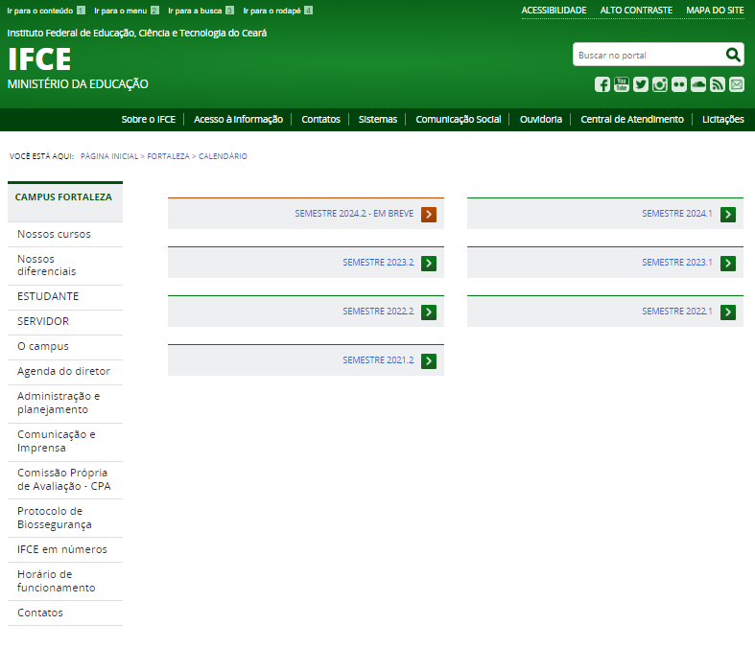The image size is (755, 671).
Task: Click the Flickr icon
Action: (679, 84)
